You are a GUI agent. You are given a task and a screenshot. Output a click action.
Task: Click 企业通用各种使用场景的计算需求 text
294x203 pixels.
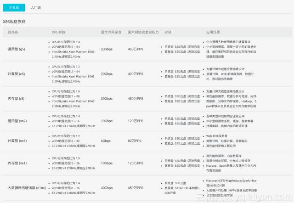tap(228, 42)
